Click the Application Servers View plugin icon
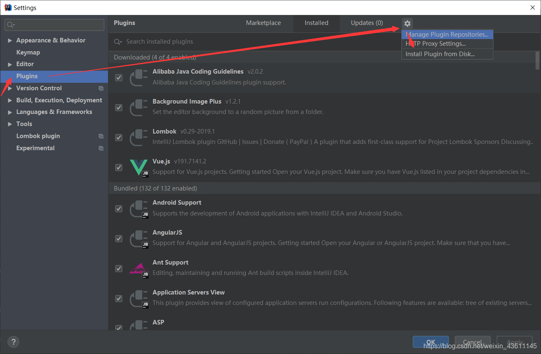This screenshot has width=541, height=354. (139, 299)
